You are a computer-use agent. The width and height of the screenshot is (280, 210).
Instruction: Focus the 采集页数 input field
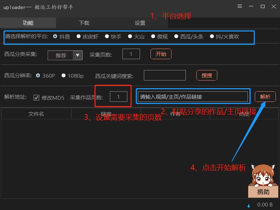pos(131,54)
